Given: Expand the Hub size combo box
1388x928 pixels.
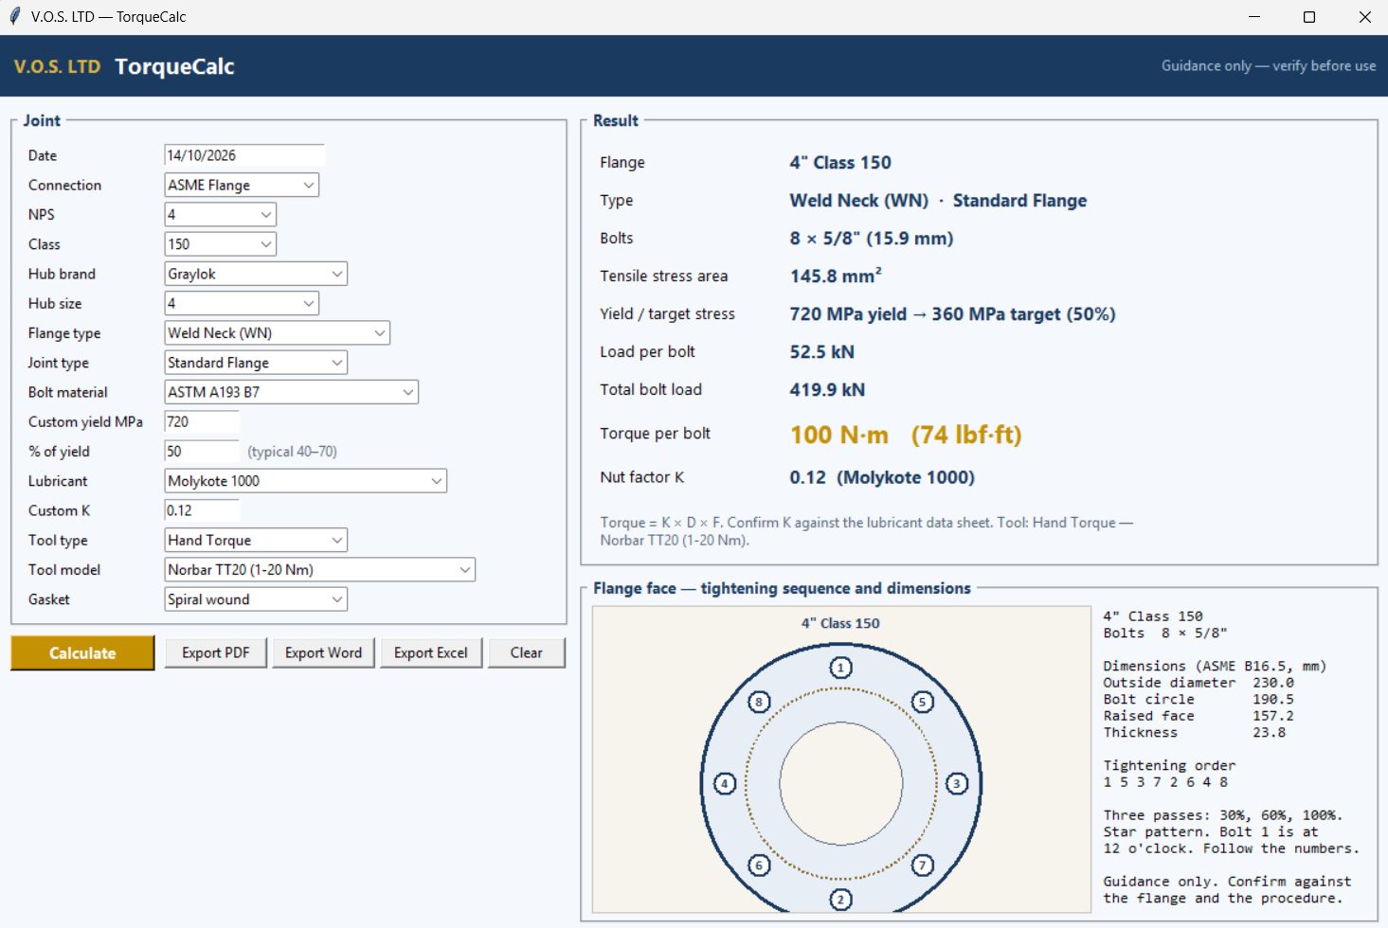Looking at the screenshot, I should point(242,303).
